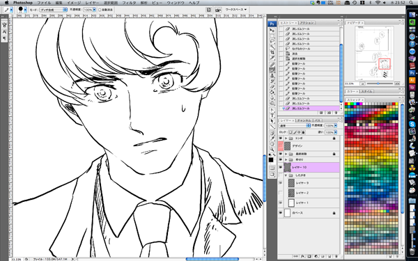
Task: Open the pencil mode dropdown in options bar
Action: click(53, 10)
